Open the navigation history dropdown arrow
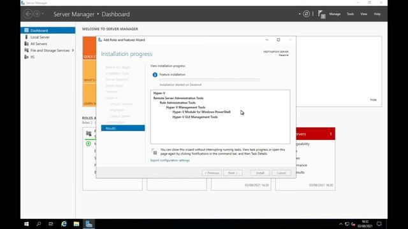The height and width of the screenshot is (229, 408). pyautogui.click(x=43, y=14)
